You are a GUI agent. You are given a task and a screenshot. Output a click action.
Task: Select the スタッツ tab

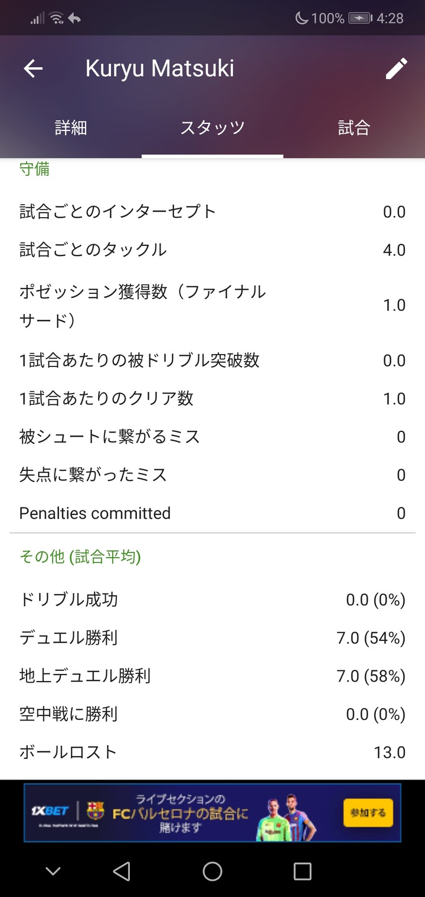(x=212, y=127)
